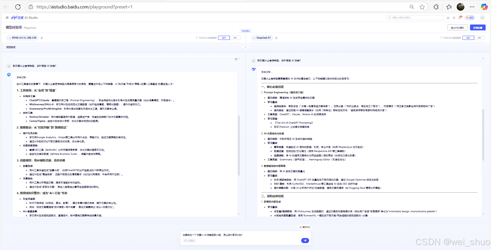Image resolution: width=491 pixels, height=250 pixels.
Task: Toggle the collapse chevron on the 预览测试 bar
Action: pyautogui.click(x=246, y=47)
